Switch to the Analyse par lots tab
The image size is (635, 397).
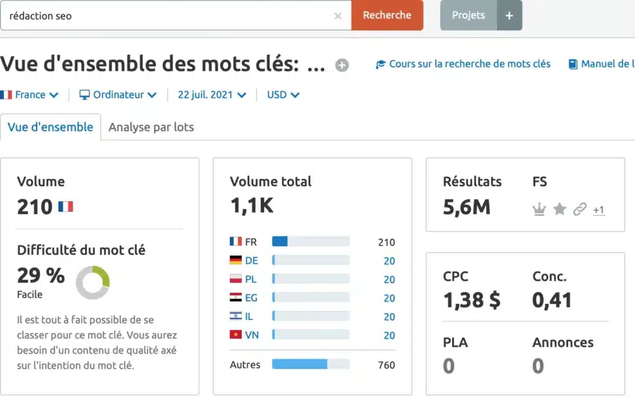[151, 127]
